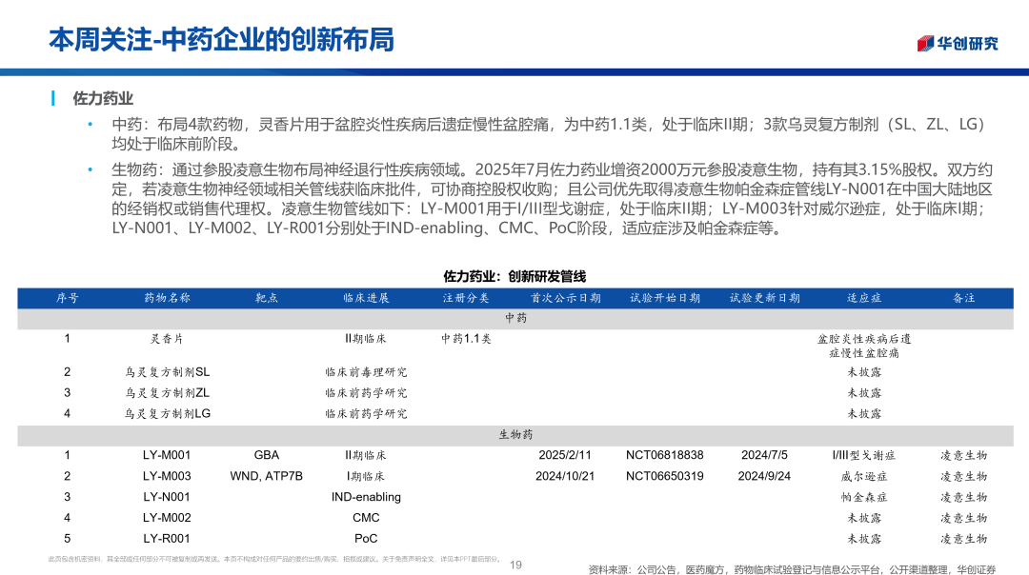Click the 中药 bullet paragraph
The height and width of the screenshot is (575, 1029).
pyautogui.click(x=549, y=133)
